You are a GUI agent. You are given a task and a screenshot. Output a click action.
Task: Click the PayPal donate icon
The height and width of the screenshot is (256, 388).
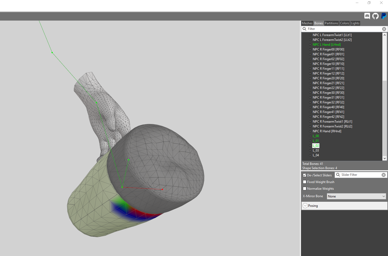coord(384,16)
